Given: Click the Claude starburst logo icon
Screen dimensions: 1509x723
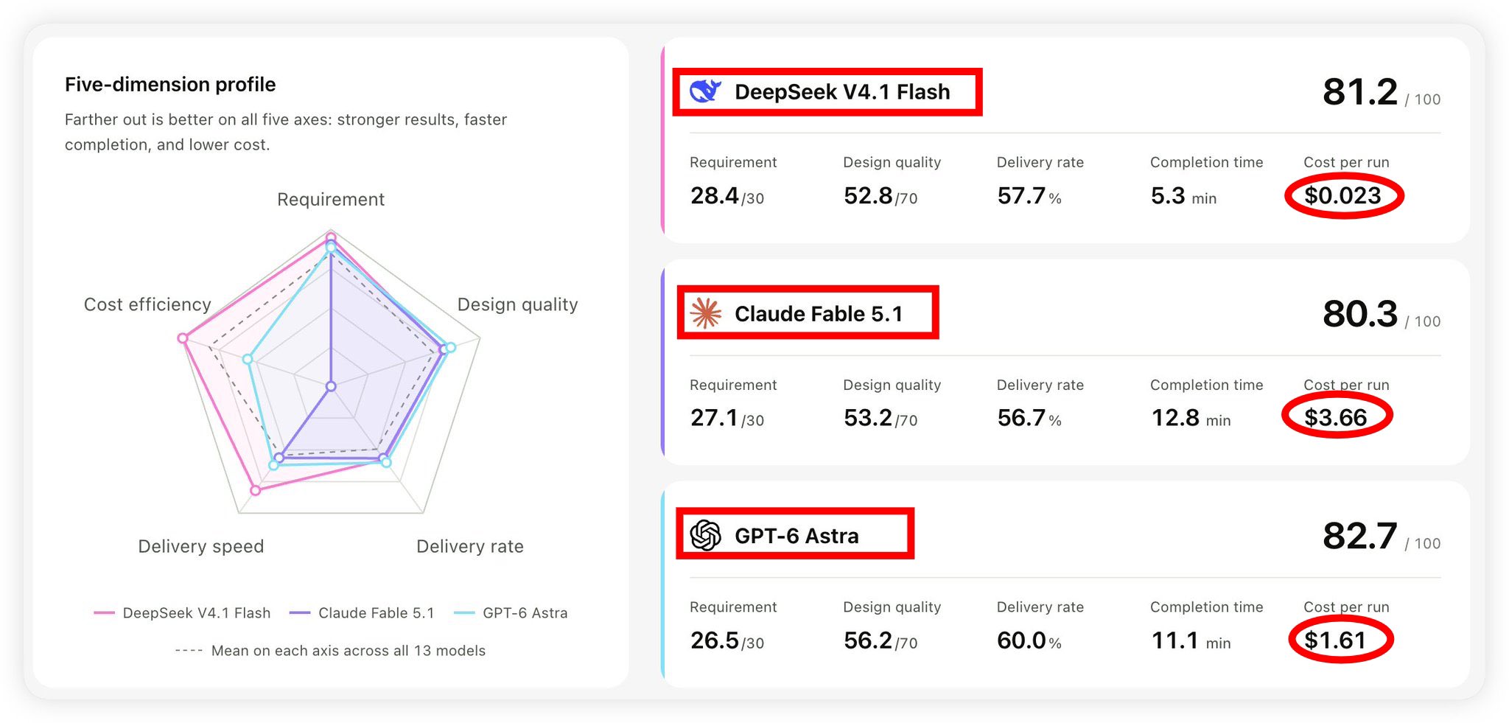Looking at the screenshot, I should [705, 313].
